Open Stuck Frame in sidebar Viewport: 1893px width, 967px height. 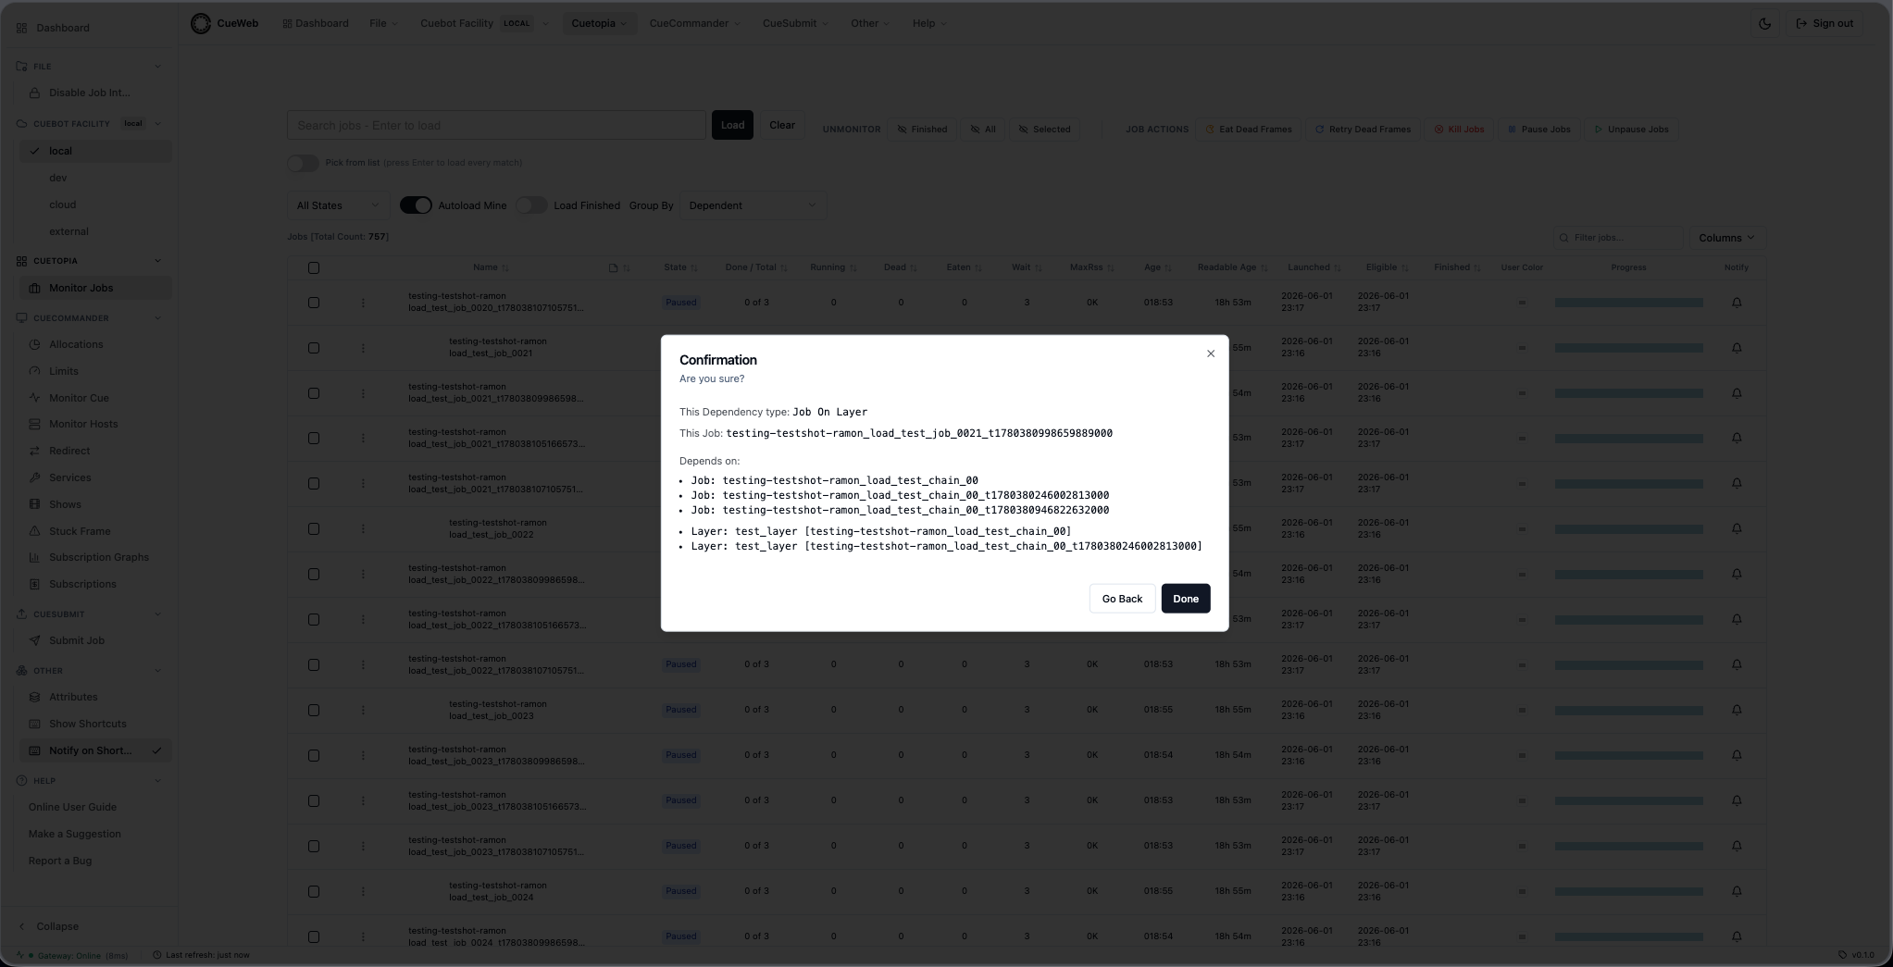tap(95, 531)
